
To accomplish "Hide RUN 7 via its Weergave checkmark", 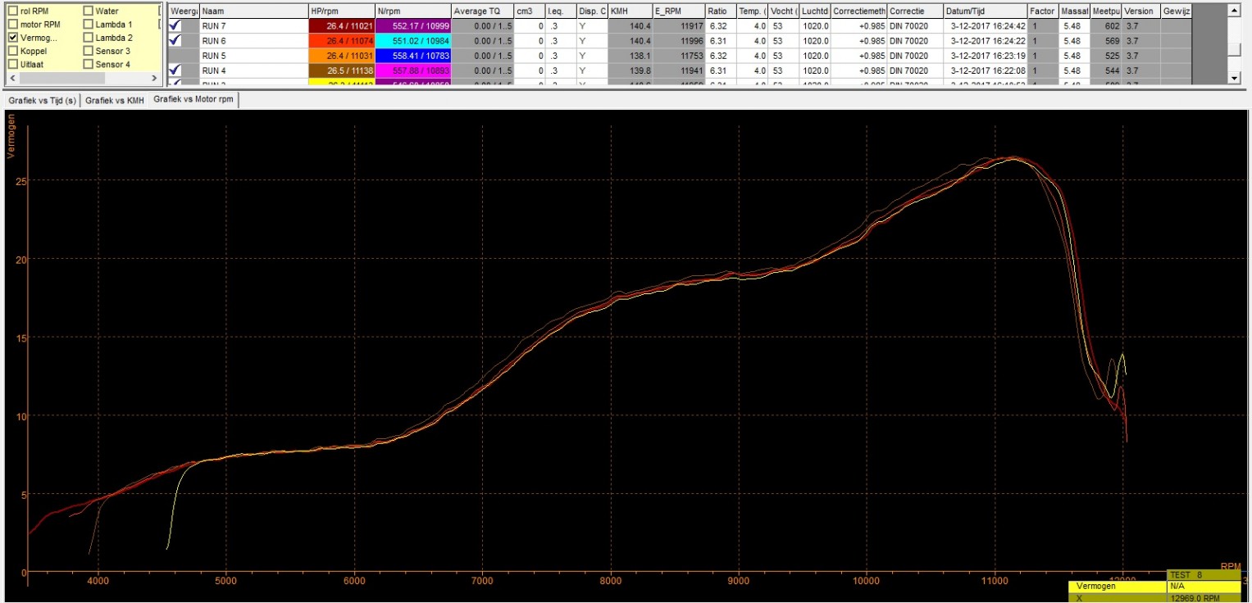I will (x=175, y=26).
